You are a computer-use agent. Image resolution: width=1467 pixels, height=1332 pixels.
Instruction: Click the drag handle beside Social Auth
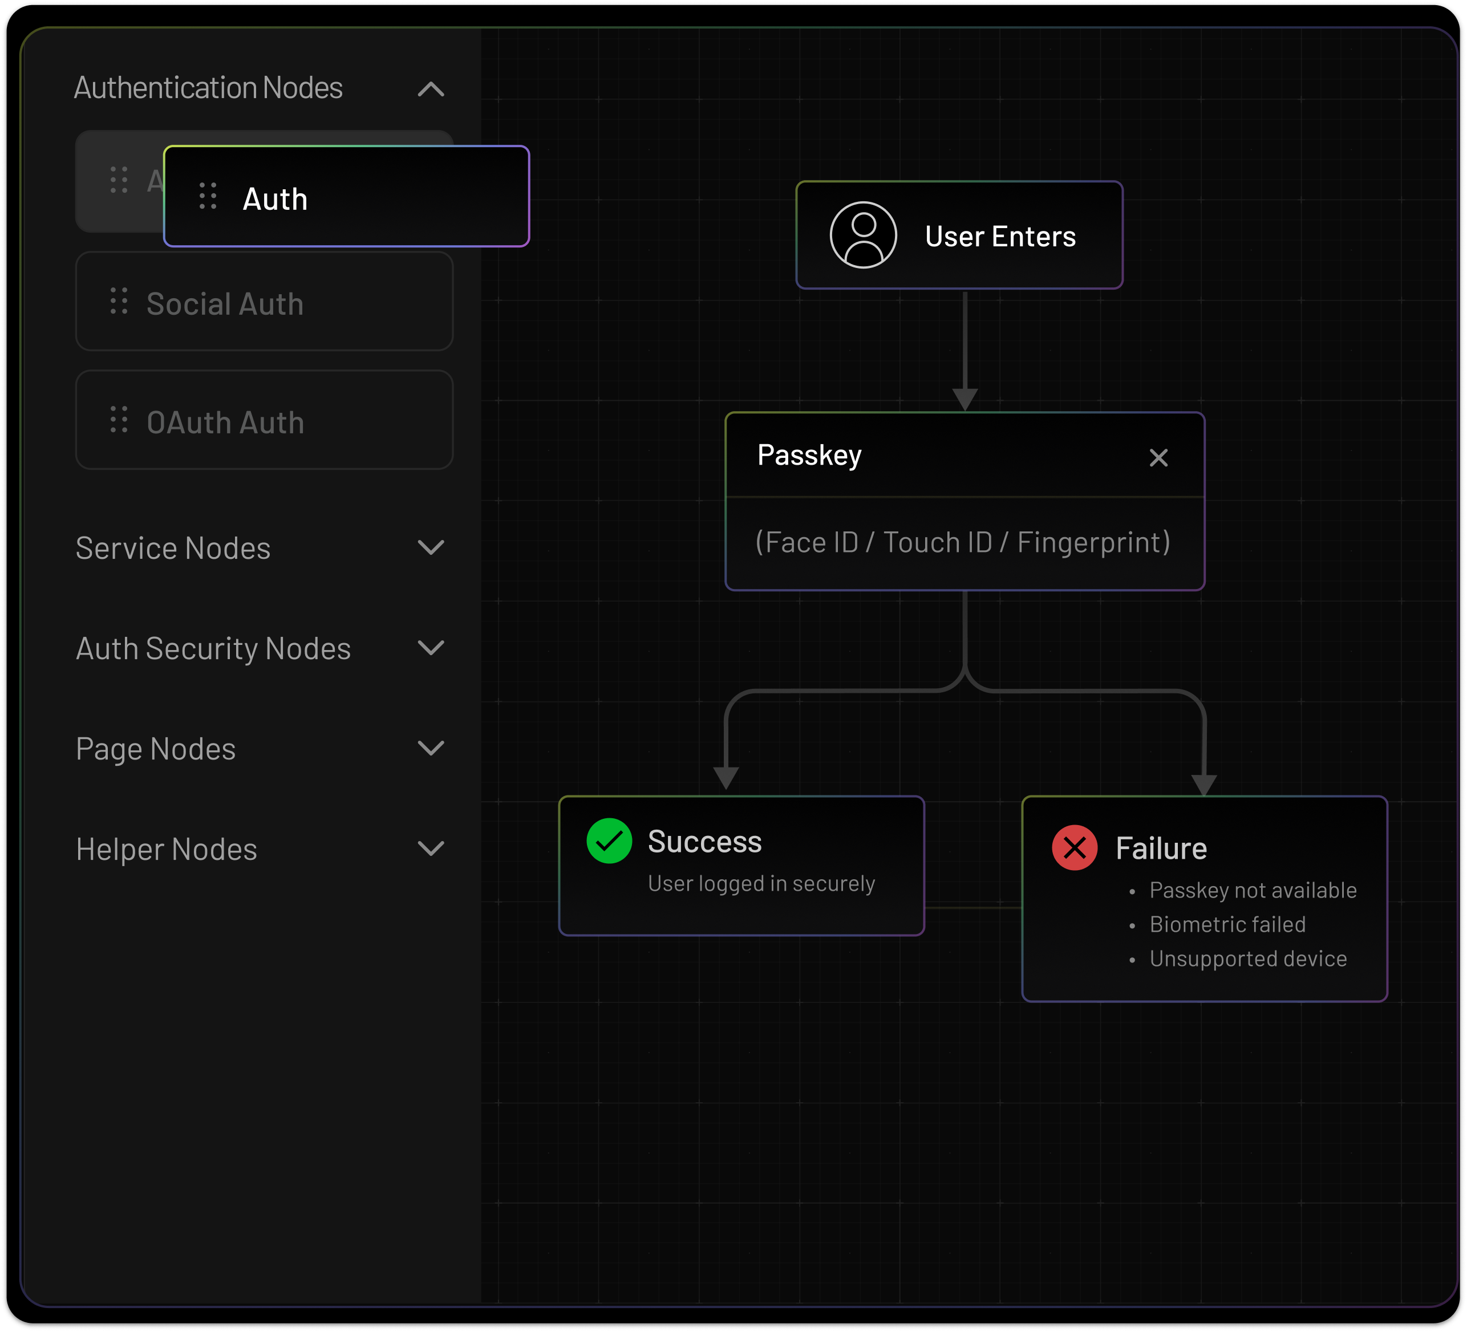point(119,303)
